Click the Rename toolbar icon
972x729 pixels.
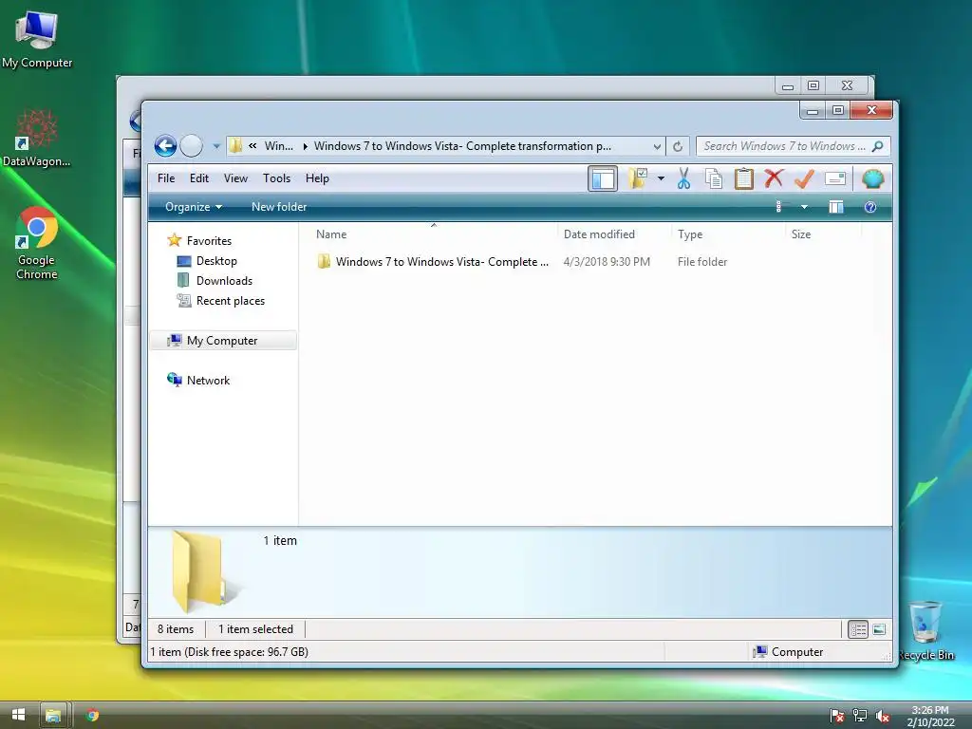point(835,179)
